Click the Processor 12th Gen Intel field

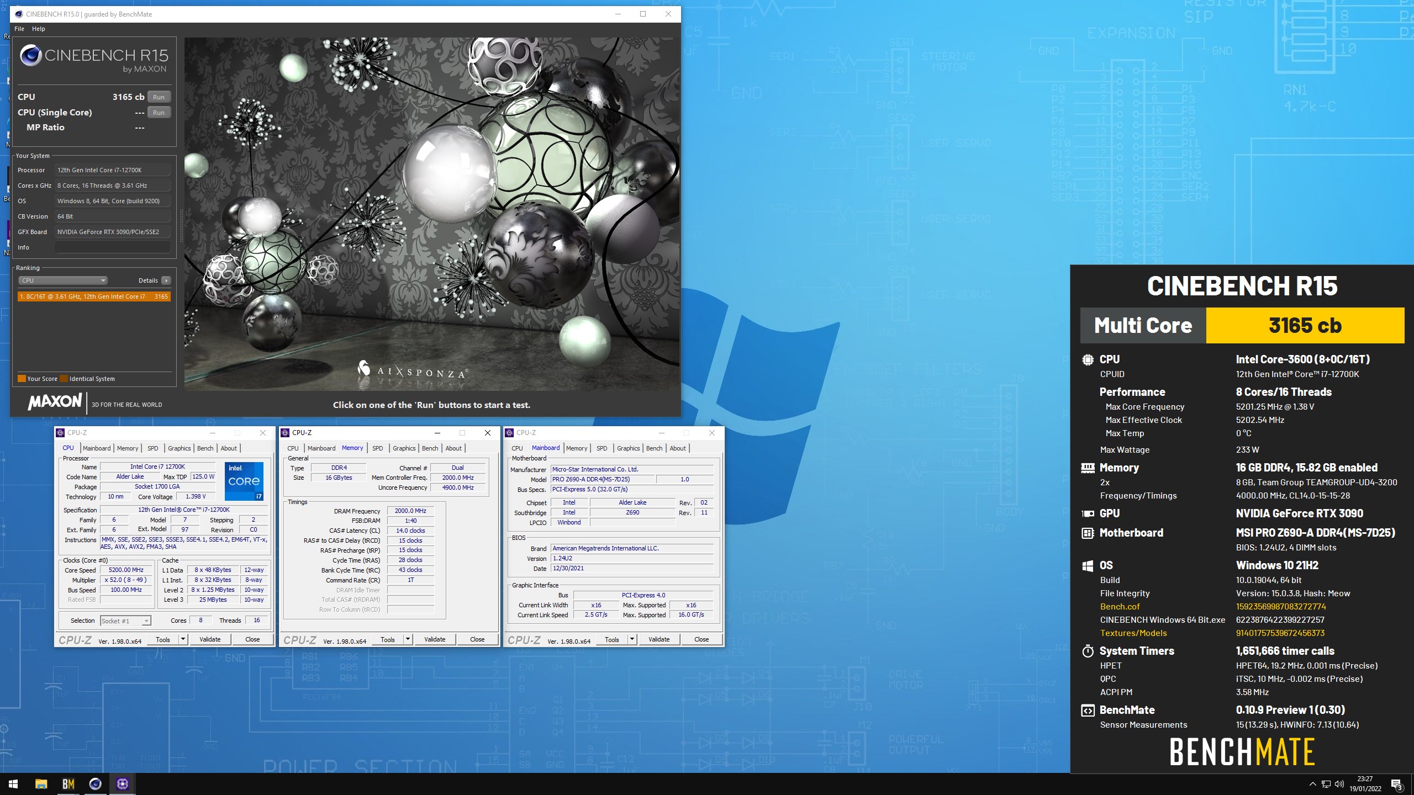click(113, 170)
